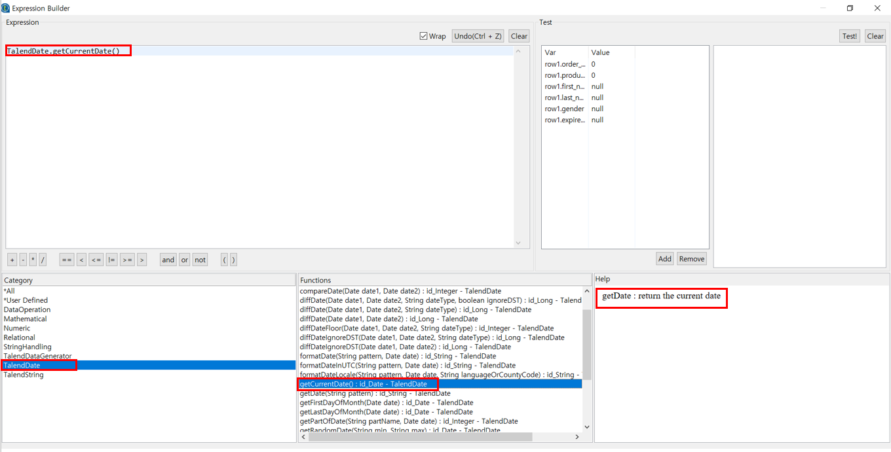Select the Mathematical category
Screen dimensions: 891x452
[149, 319]
